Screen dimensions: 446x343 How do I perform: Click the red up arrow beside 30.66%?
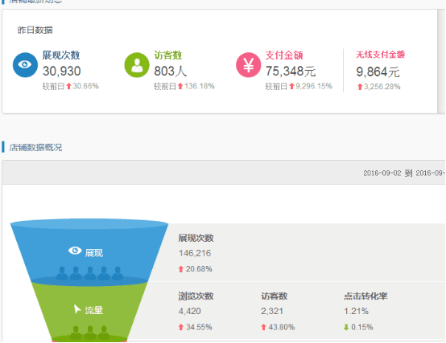click(68, 86)
